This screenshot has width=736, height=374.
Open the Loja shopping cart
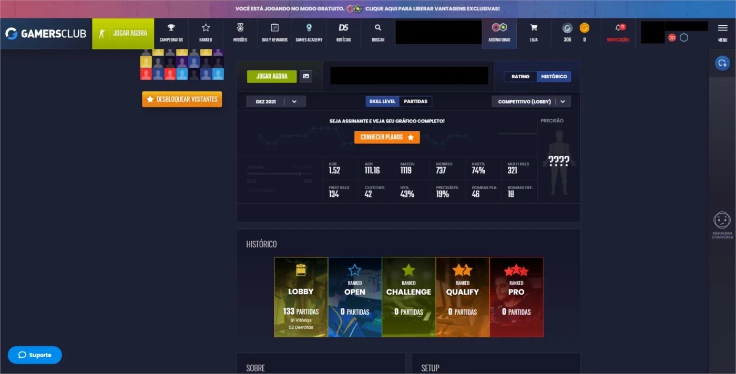[x=534, y=28]
